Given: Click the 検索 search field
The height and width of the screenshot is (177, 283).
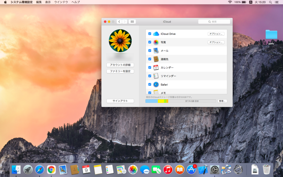Looking at the screenshot, I should pyautogui.click(x=214, y=22).
